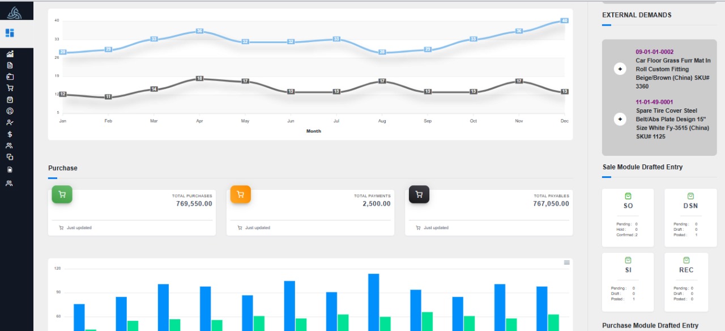Click the Total Purchases value 769,550.00

click(x=194, y=203)
